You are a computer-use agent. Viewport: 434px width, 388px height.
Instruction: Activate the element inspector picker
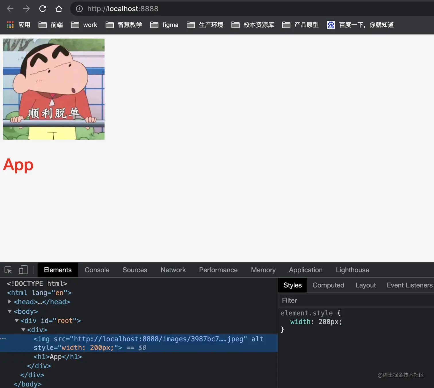(8, 270)
